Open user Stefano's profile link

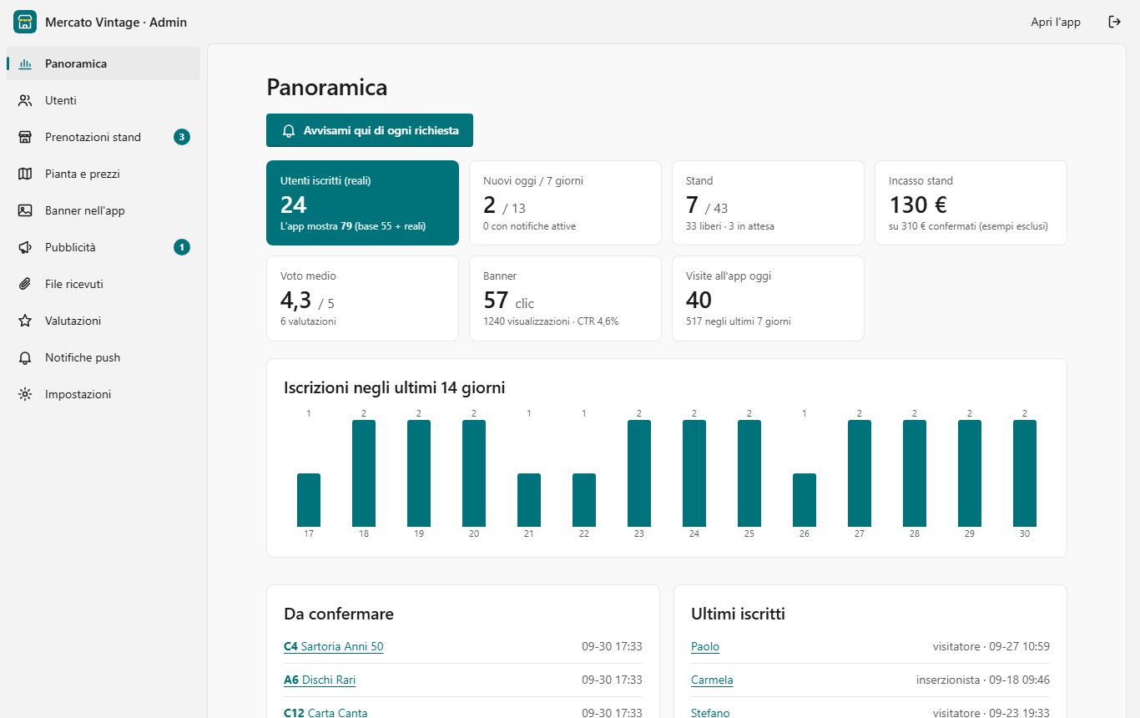coord(710,713)
